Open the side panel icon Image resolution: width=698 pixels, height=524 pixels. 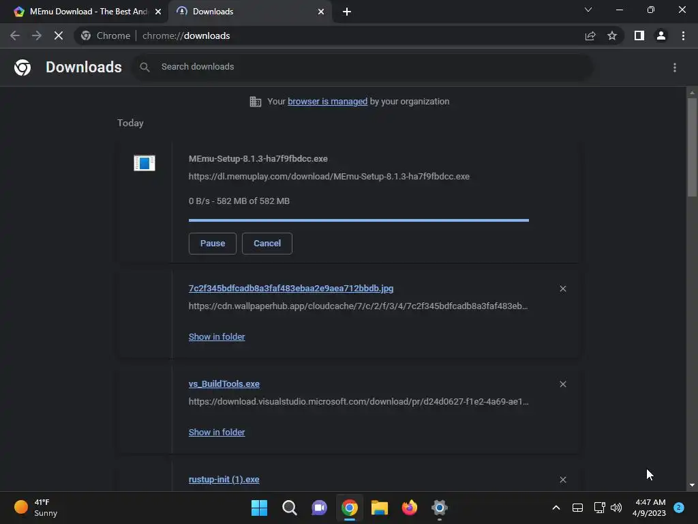click(639, 35)
